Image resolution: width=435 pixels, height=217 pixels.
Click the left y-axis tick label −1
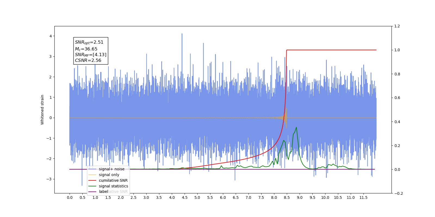pos(49,138)
